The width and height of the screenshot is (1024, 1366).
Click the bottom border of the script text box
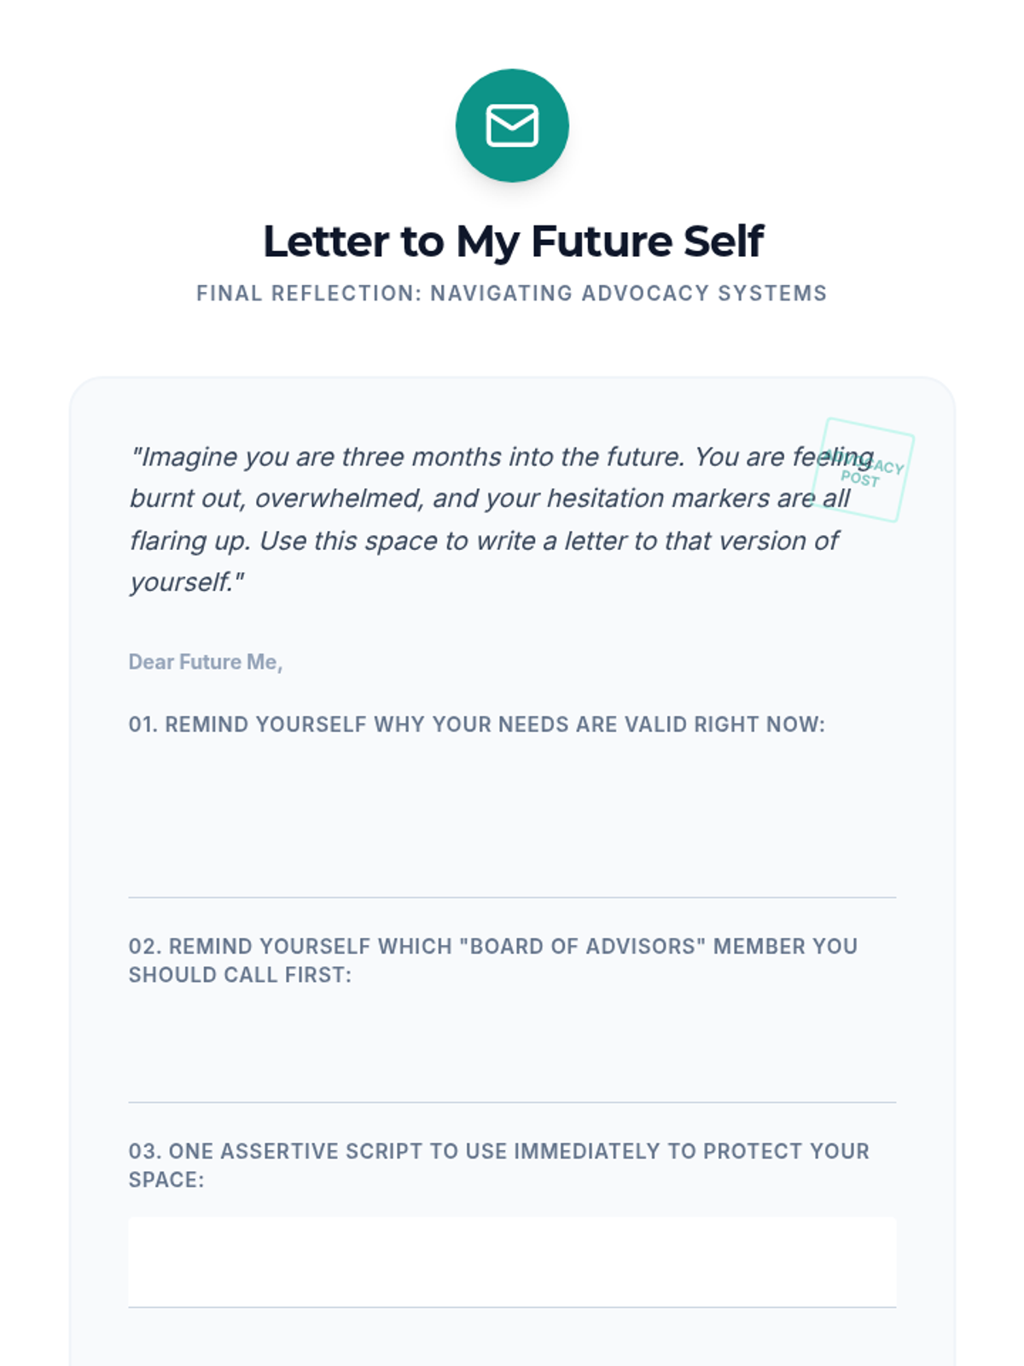512,1307
